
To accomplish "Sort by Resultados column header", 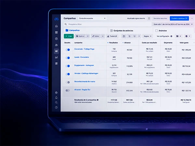I will click(x=113, y=43).
